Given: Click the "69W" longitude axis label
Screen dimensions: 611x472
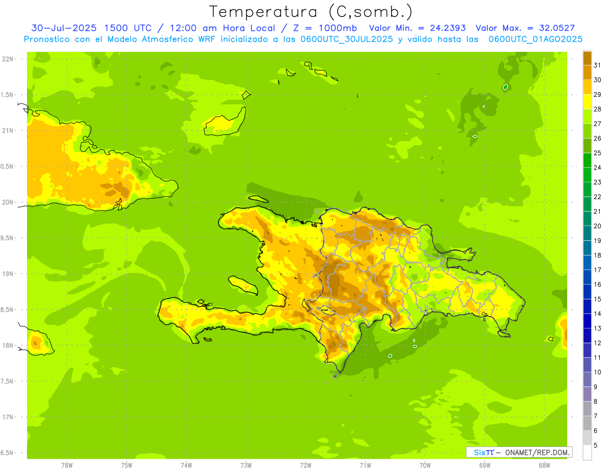Looking at the screenshot, I should 484,465.
